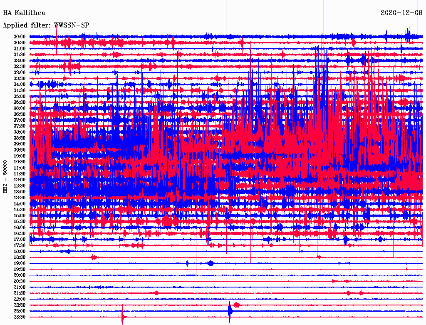Select the 03:30 time row label
Screen dimensions: 426x325
click(20, 78)
